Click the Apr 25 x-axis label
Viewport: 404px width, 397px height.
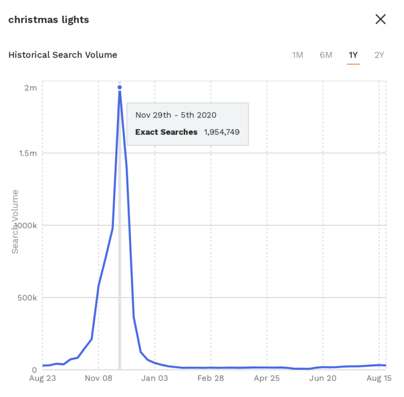coord(267,379)
